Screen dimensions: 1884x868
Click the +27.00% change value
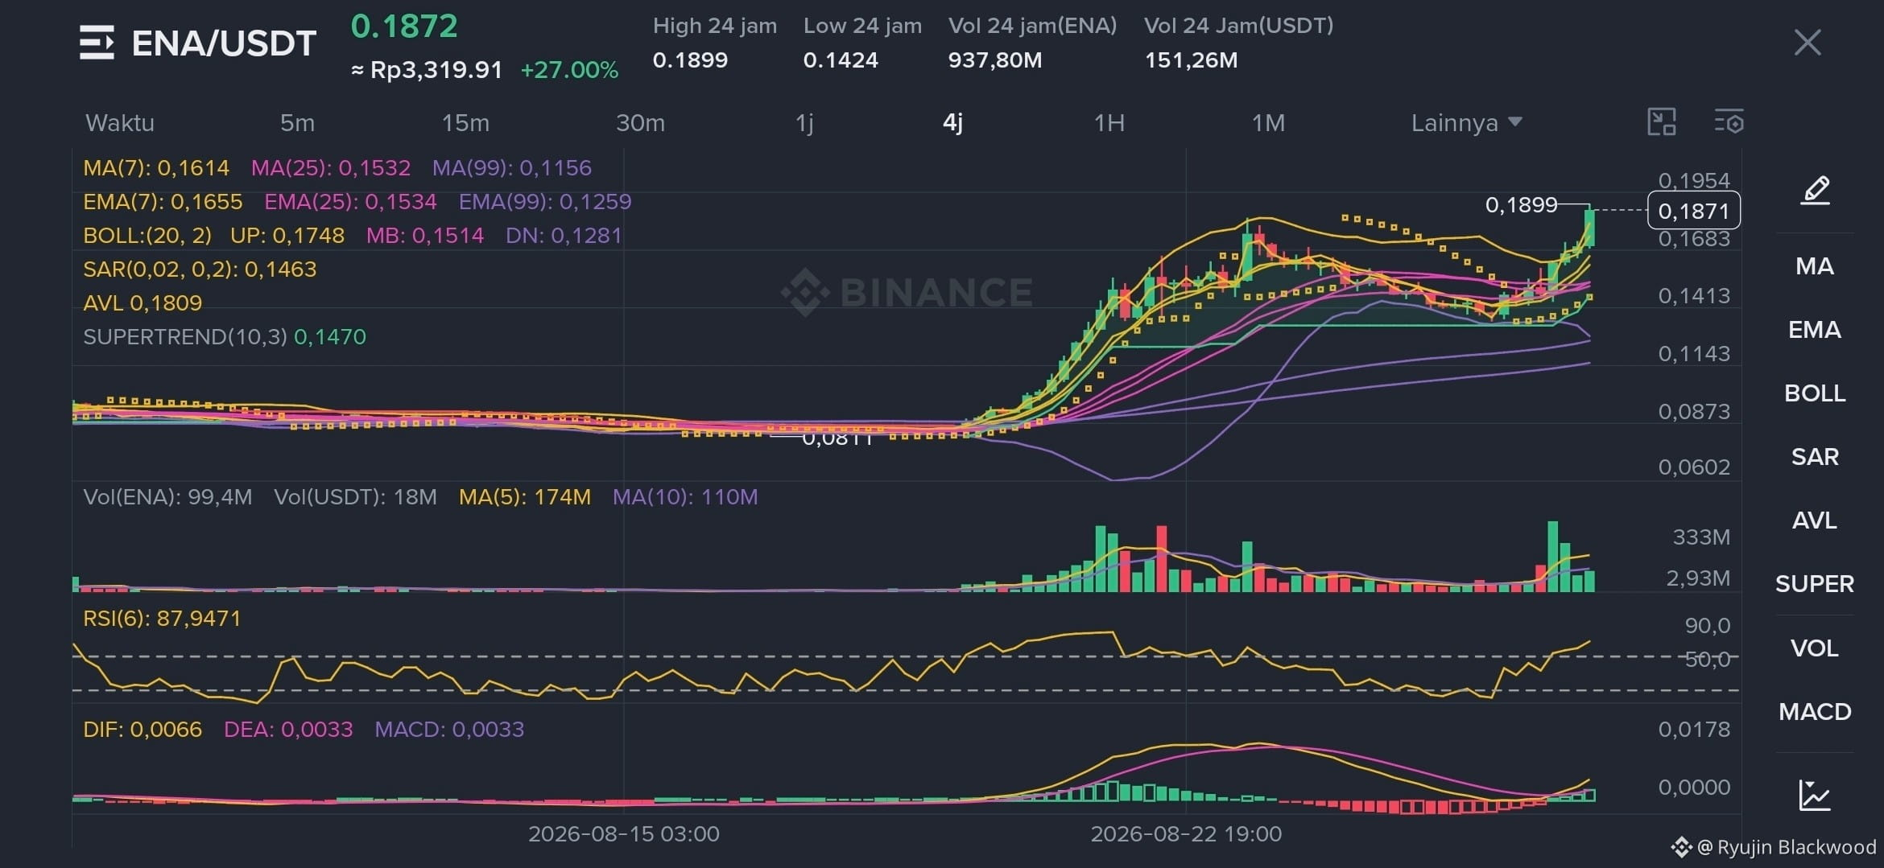pyautogui.click(x=569, y=70)
